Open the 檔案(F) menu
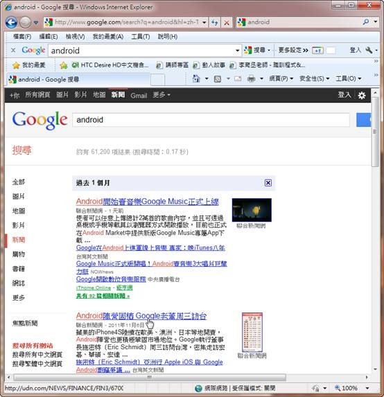This screenshot has width=384, height=397. (22, 37)
